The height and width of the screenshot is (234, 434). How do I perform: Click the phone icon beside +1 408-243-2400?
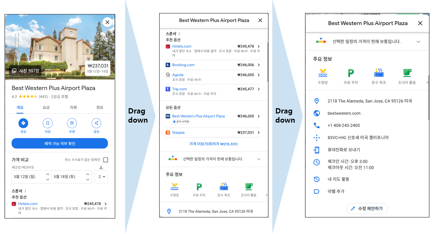click(x=316, y=125)
